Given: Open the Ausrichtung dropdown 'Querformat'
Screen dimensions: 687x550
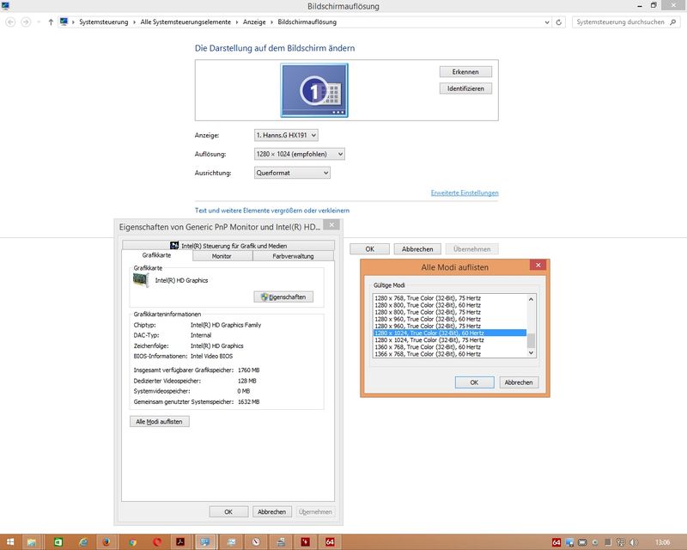Looking at the screenshot, I should point(292,173).
